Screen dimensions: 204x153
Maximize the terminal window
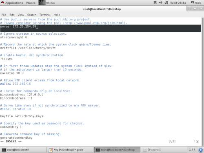click(x=195, y=9)
